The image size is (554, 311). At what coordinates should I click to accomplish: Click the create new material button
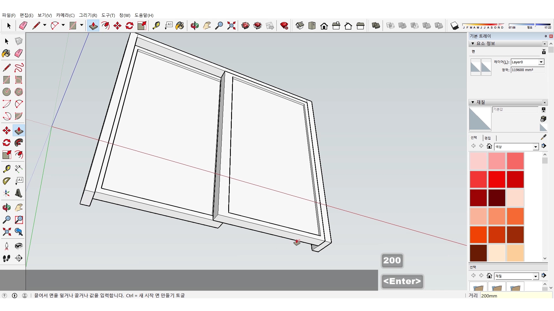click(x=543, y=119)
